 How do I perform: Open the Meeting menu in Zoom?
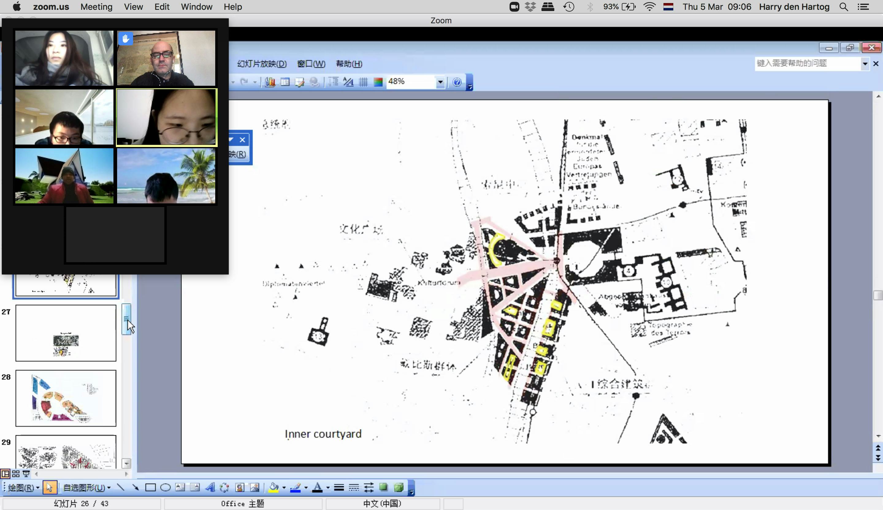[96, 7]
